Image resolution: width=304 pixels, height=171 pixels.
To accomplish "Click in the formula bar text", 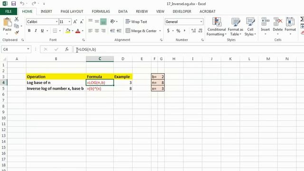I will point(87,49).
